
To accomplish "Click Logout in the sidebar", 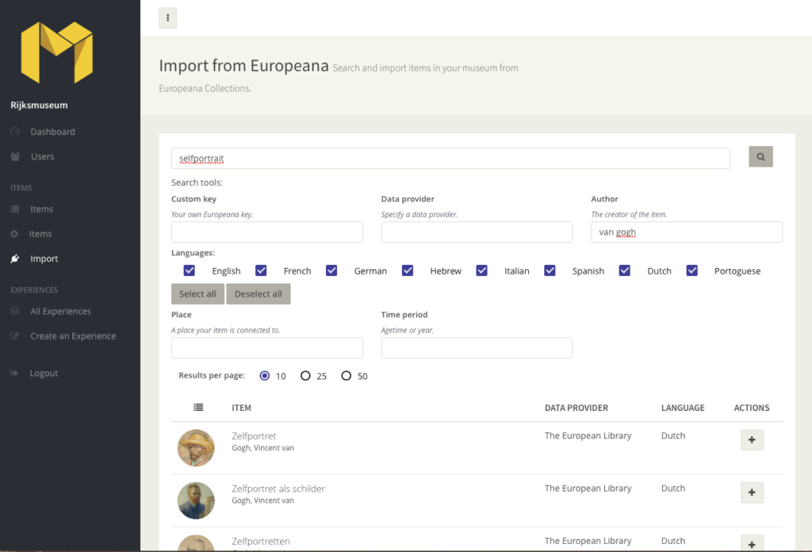I will [x=44, y=374].
